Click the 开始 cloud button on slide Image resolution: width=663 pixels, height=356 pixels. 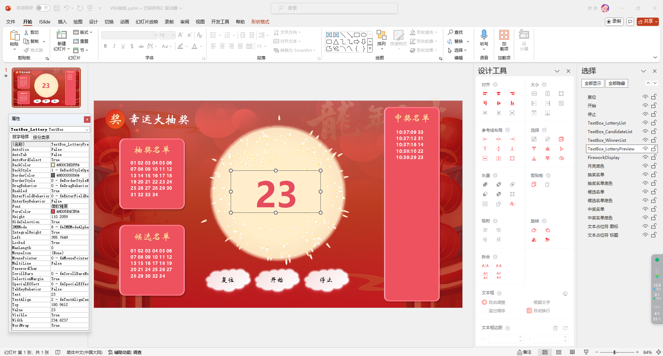(x=277, y=280)
